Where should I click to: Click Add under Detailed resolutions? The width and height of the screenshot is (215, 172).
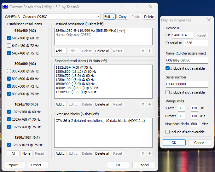click(61, 51)
